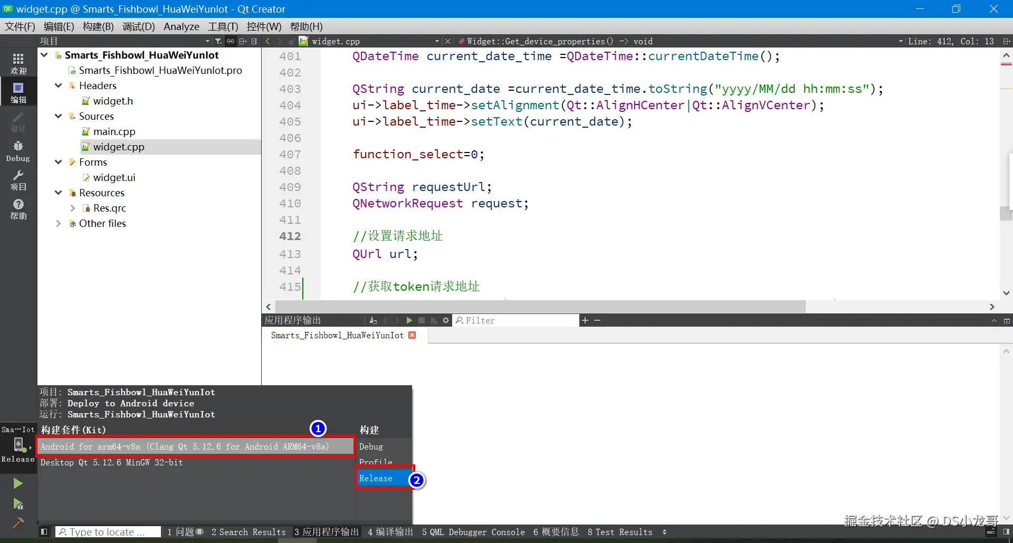Switch to 编辑 (Edit) mode
This screenshot has width=1013, height=543.
(18, 92)
